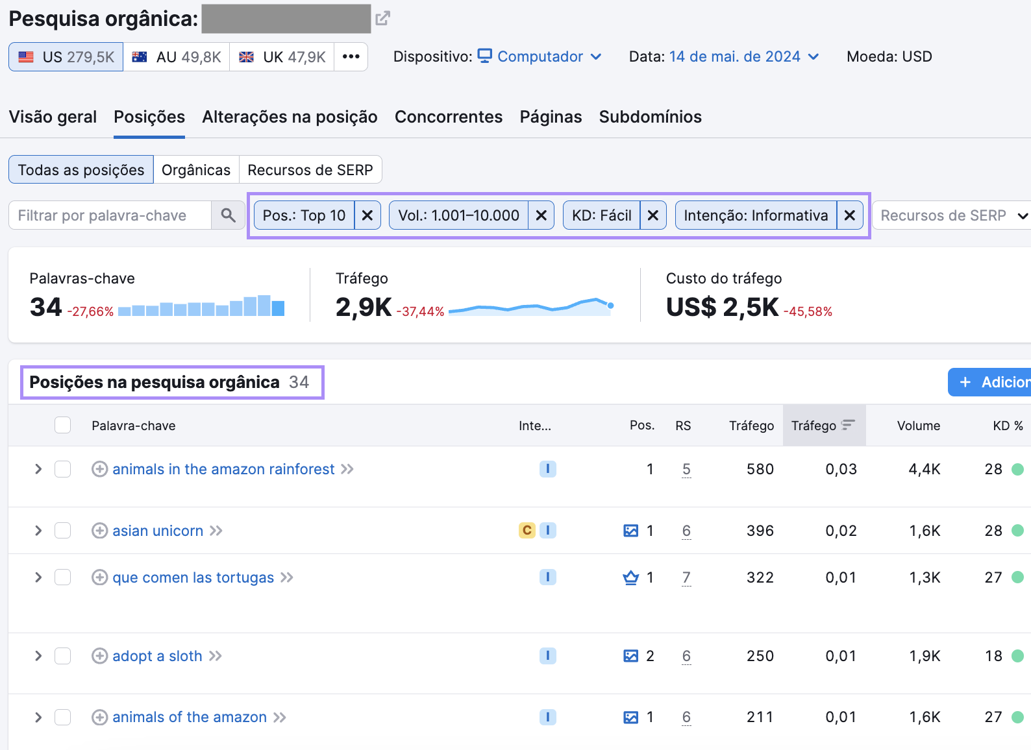Check the 'animals of the amazon' row checkbox
1031x750 pixels.
click(63, 717)
